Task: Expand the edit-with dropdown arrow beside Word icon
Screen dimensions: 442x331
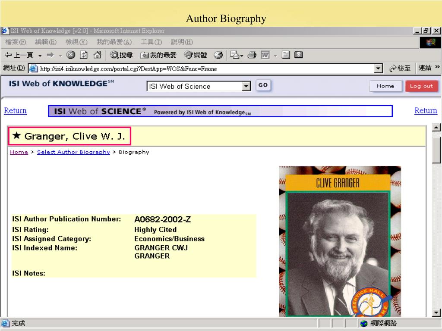Action: coord(275,56)
